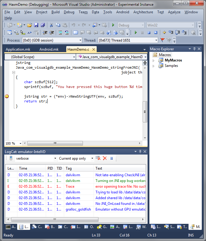The height and width of the screenshot is (241, 206).
Task: Expand the Samples tree node
Action: tap(153, 66)
